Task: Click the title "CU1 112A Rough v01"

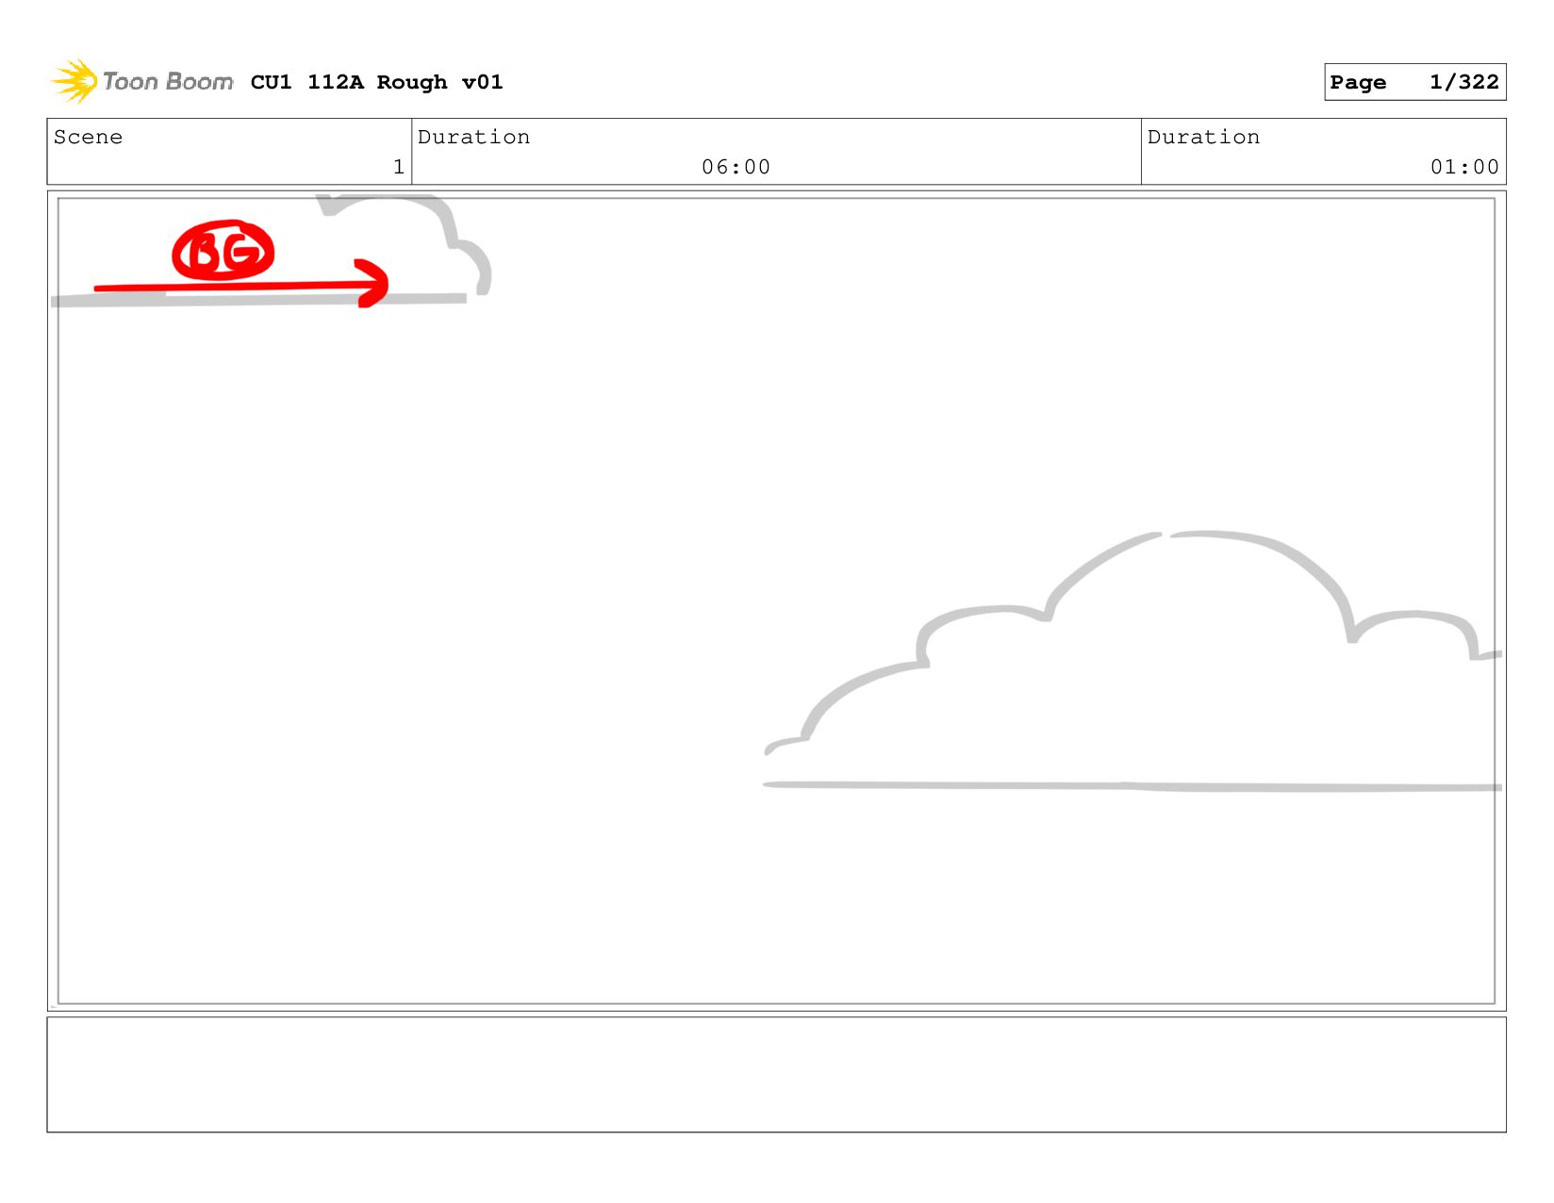Action: (376, 82)
